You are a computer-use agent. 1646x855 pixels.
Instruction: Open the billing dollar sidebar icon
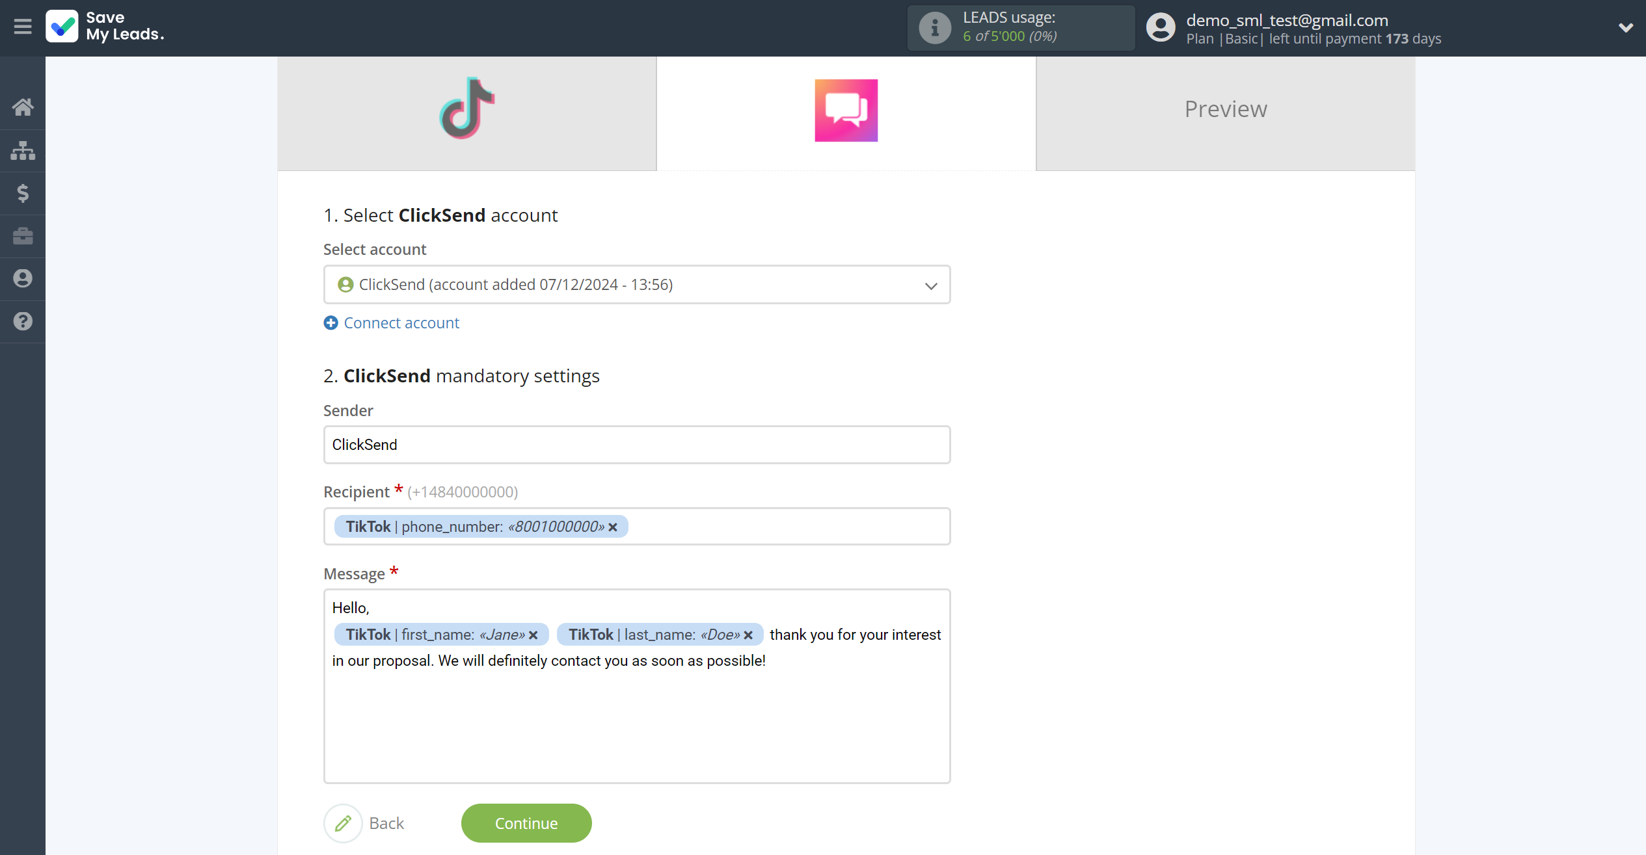tap(23, 193)
